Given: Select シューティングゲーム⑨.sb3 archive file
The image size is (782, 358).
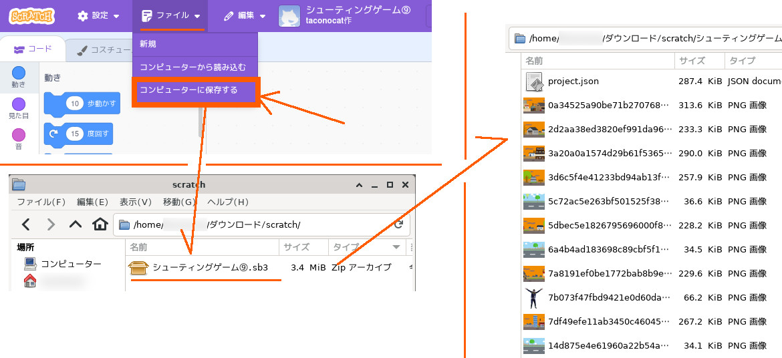Looking at the screenshot, I should coord(198,268).
